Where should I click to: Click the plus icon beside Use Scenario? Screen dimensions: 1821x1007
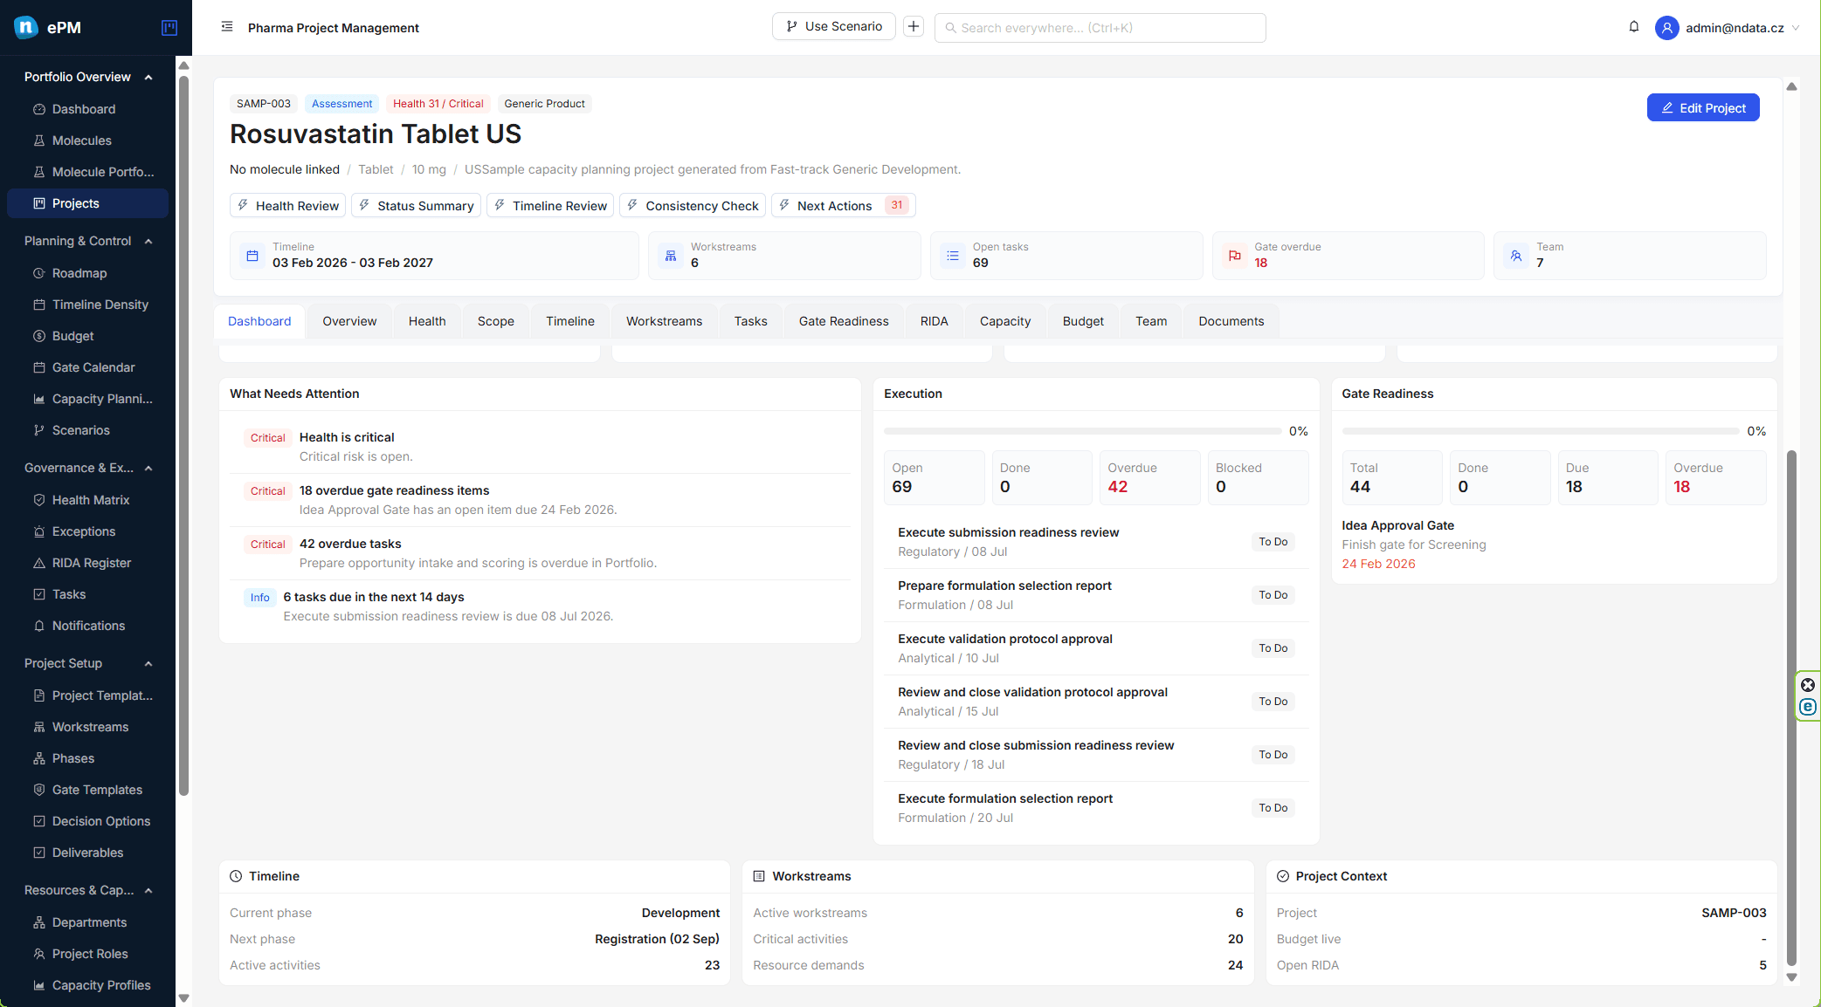pos(914,27)
